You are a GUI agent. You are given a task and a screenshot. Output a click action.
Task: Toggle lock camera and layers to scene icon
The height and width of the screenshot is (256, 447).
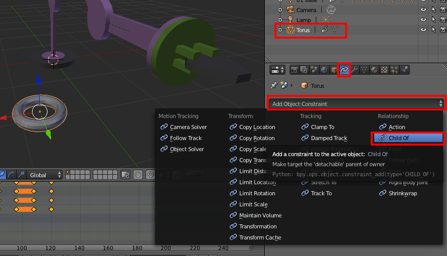coord(125,175)
